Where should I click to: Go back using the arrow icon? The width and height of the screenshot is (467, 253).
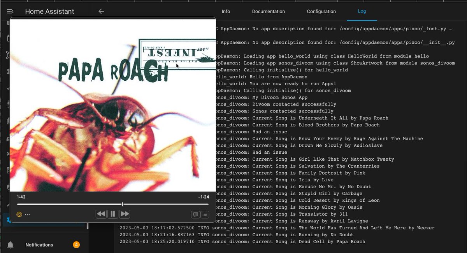[101, 11]
